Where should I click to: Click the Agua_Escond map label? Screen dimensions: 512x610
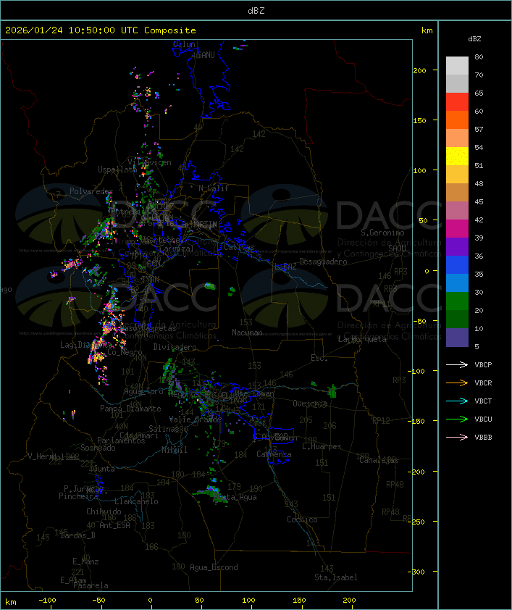pos(214,567)
